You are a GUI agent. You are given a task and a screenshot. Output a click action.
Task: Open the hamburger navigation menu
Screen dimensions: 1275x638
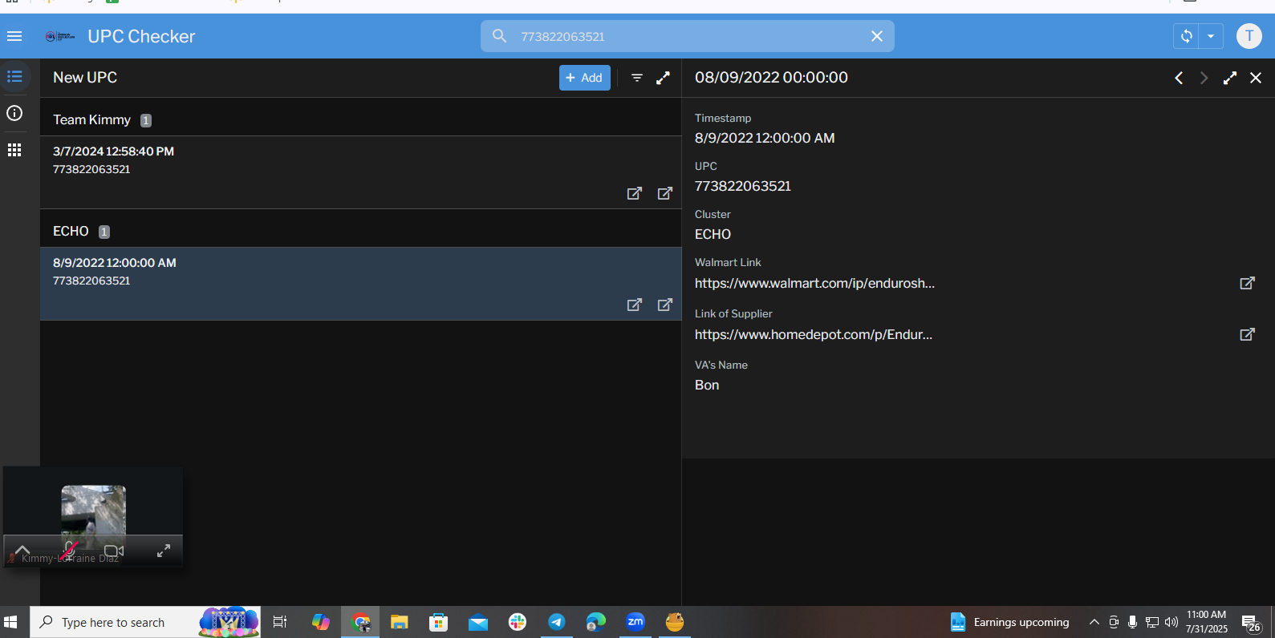coord(14,36)
